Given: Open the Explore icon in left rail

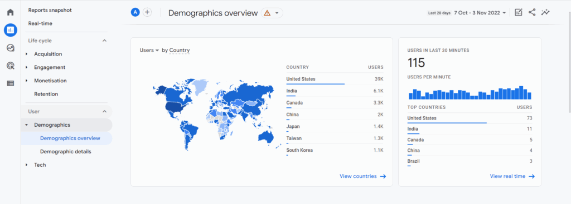Looking at the screenshot, I should [10, 48].
